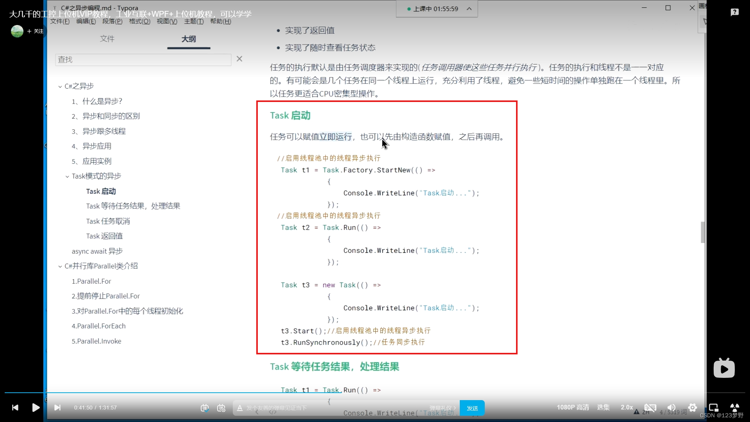Select async await 异步 outline item

97,251
